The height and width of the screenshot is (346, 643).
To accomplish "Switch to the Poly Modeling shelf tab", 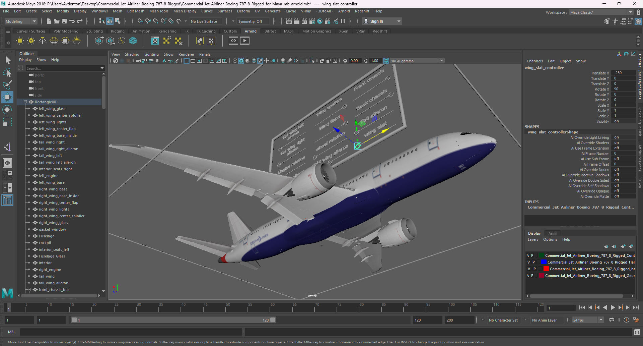I will click(66, 31).
